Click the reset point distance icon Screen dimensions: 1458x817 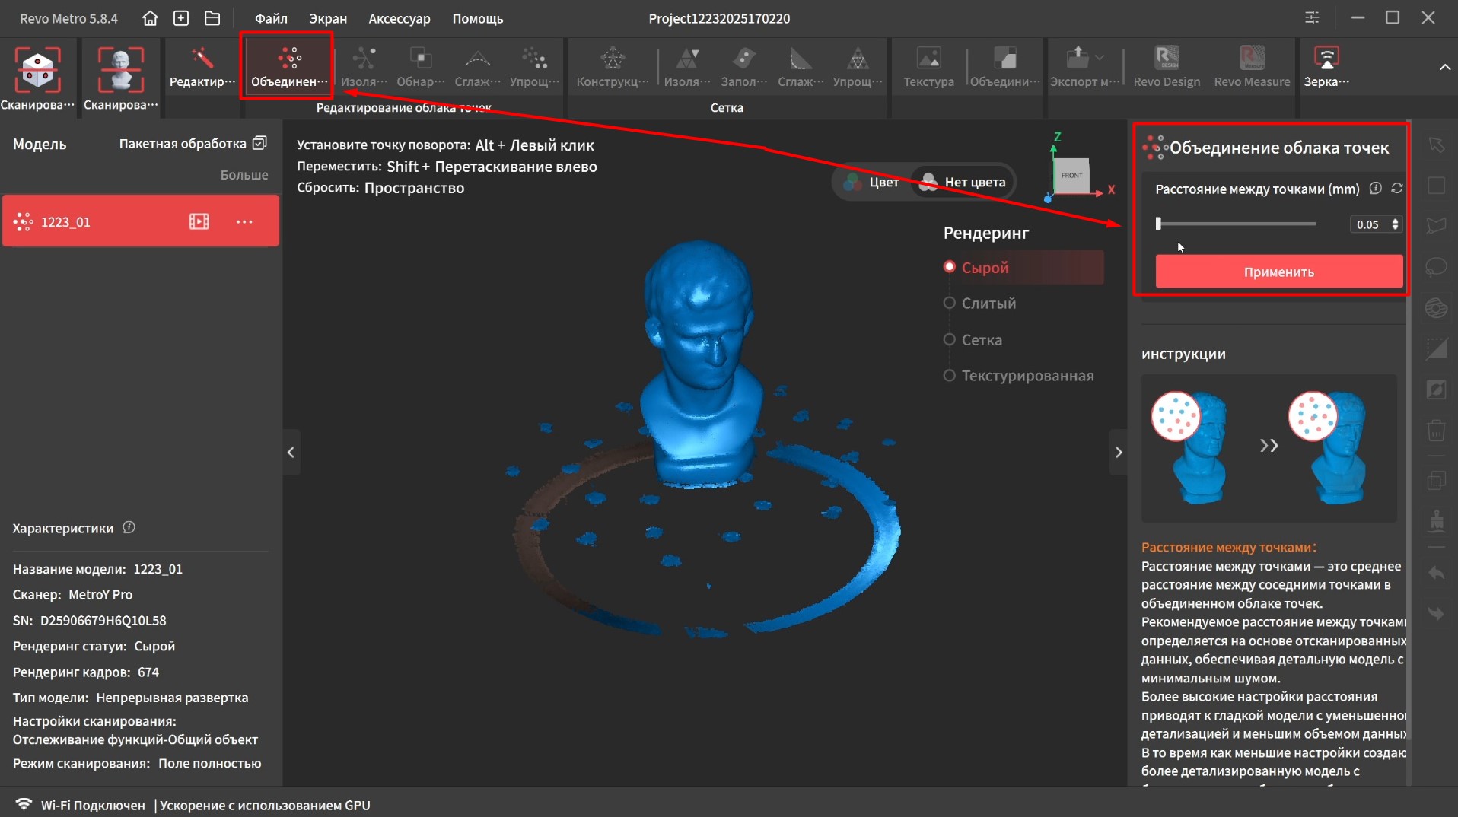pyautogui.click(x=1397, y=189)
